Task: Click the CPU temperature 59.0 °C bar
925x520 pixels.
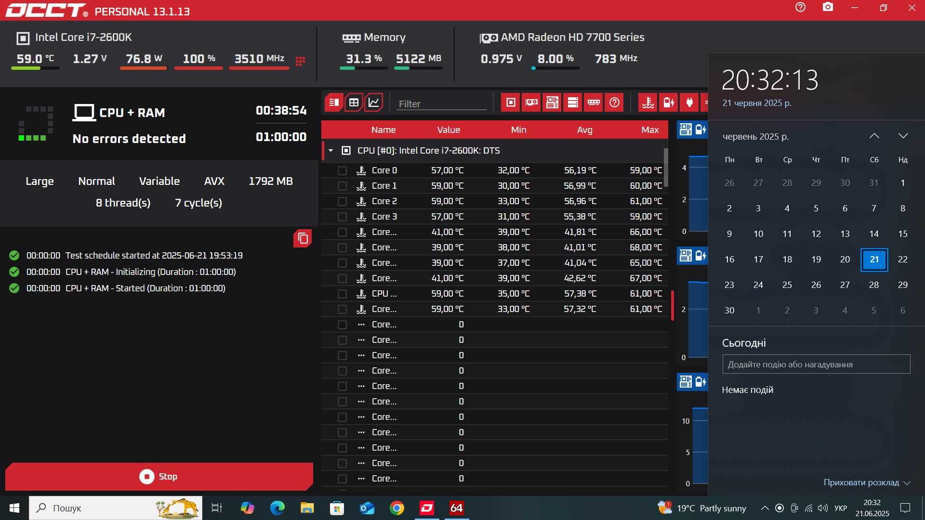Action: tap(35, 68)
